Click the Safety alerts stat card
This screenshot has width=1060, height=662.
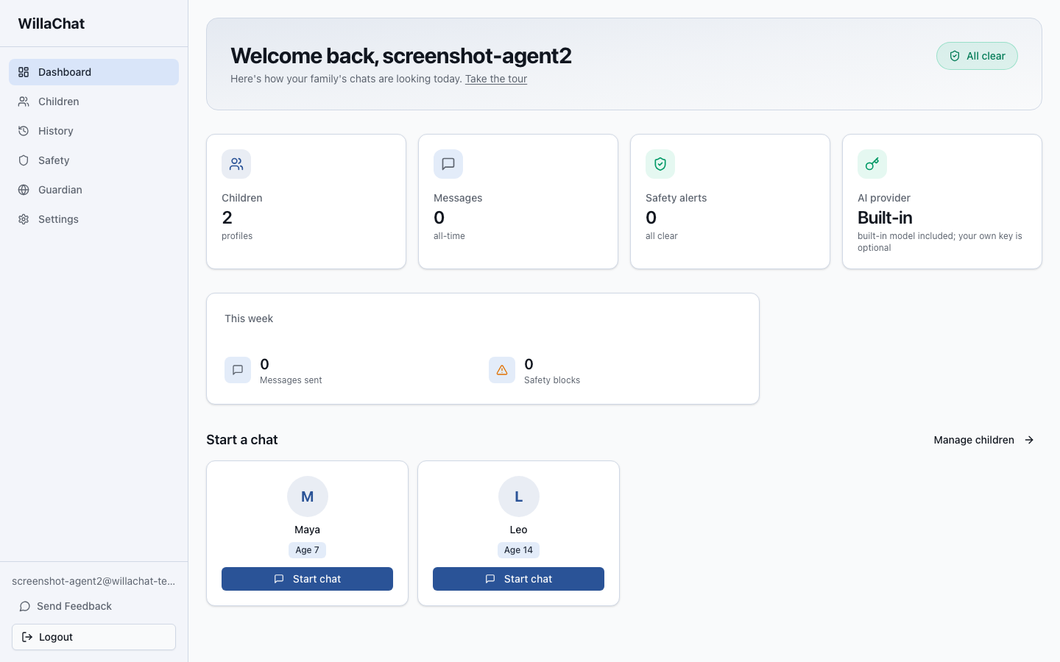click(x=730, y=202)
